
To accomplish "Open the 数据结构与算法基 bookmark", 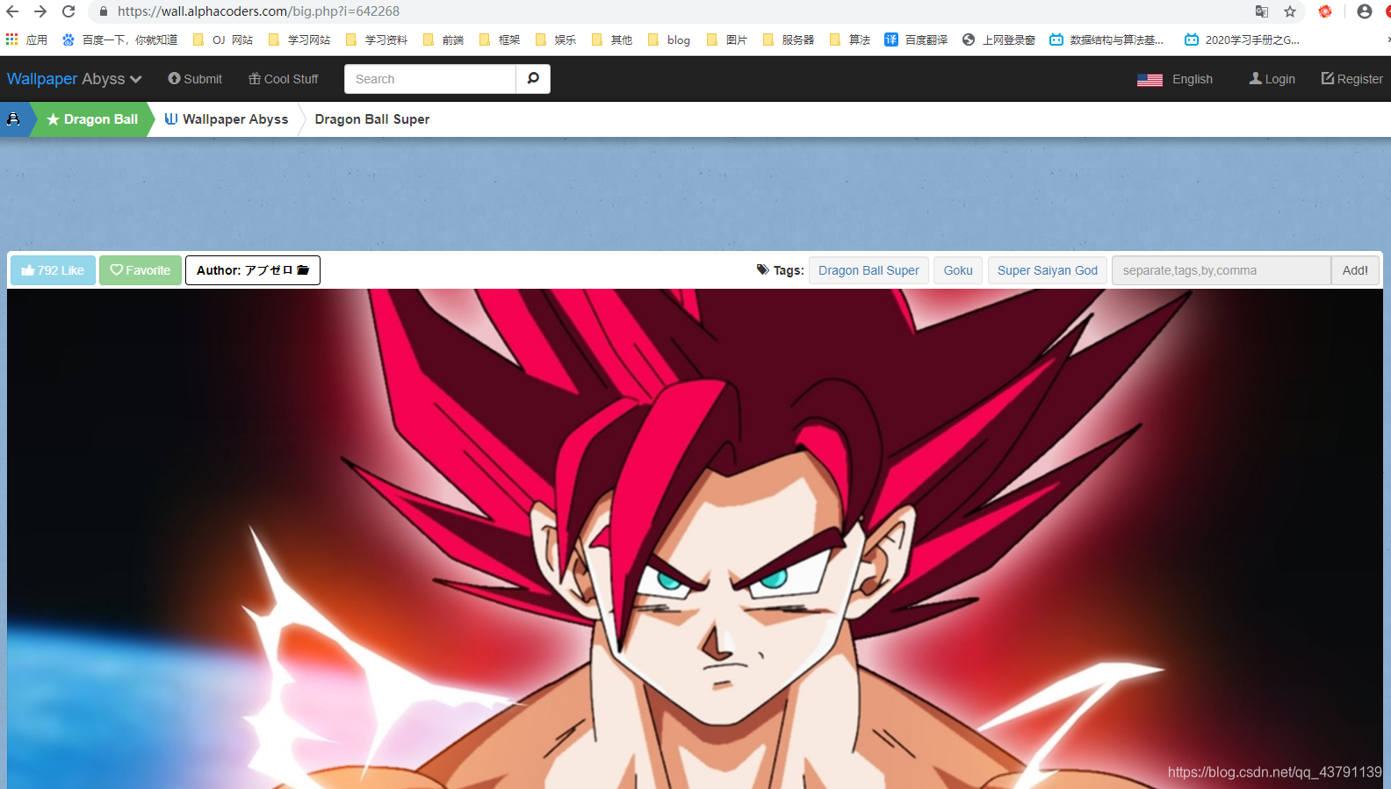I will [1106, 39].
